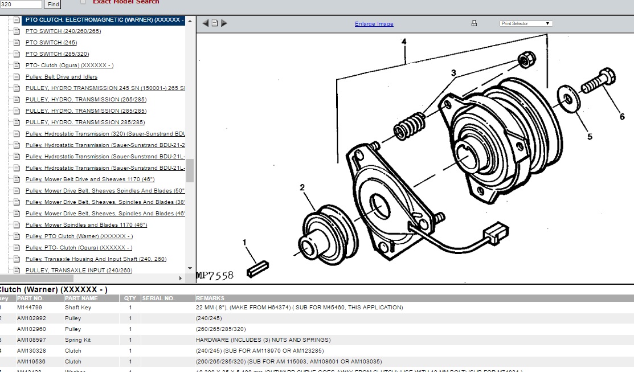Open Pulley, PTO- Clutch (Ogura) entry
This screenshot has height=372, width=634.
pyautogui.click(x=79, y=247)
